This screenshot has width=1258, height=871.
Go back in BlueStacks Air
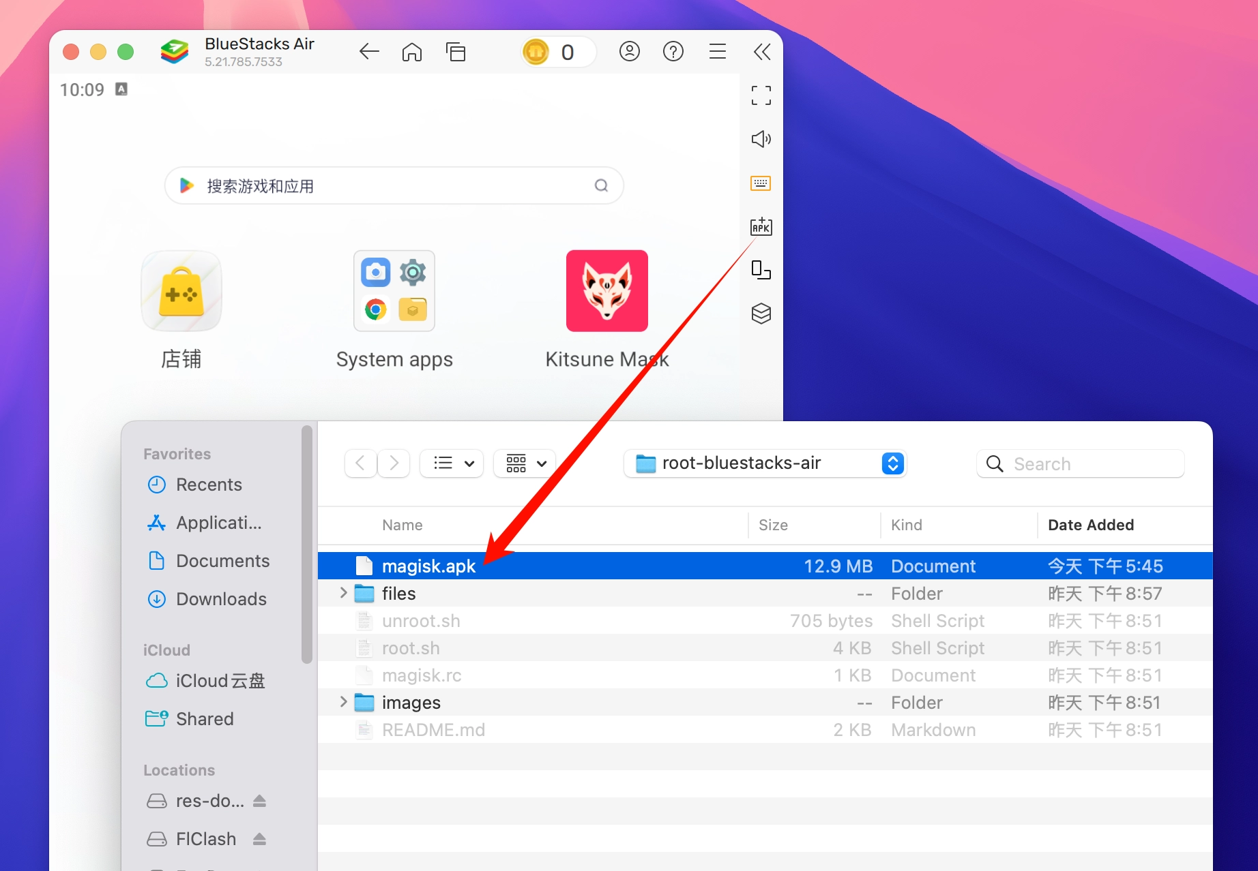pos(369,52)
